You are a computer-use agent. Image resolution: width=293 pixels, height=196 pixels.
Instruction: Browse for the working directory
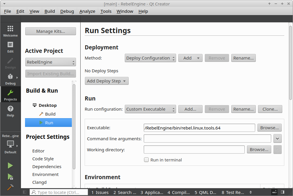point(259,150)
